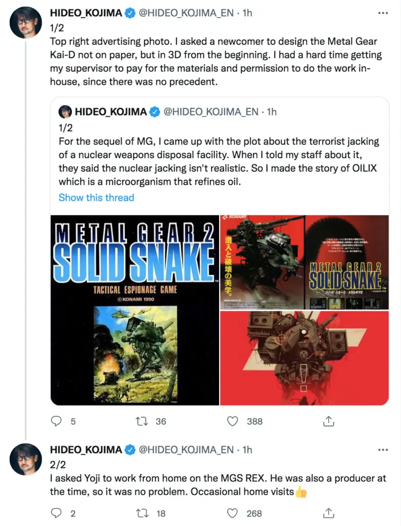
Task: Click the Show this thread link
Action: 96,198
